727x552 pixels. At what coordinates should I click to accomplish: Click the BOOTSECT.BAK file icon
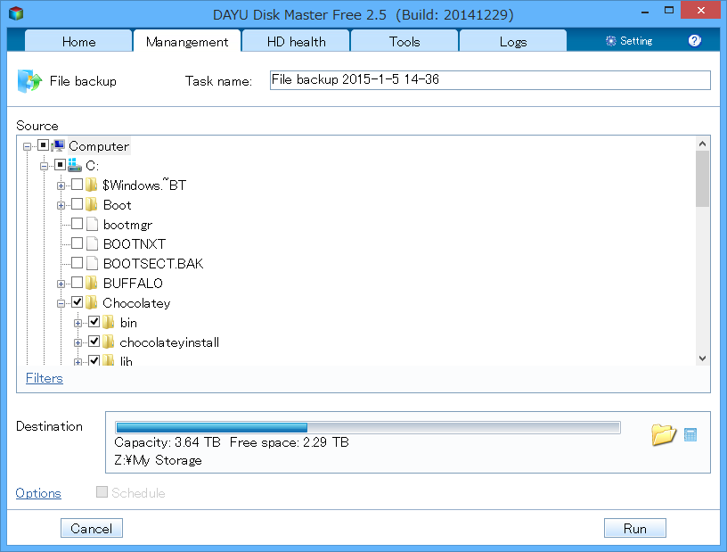93,263
